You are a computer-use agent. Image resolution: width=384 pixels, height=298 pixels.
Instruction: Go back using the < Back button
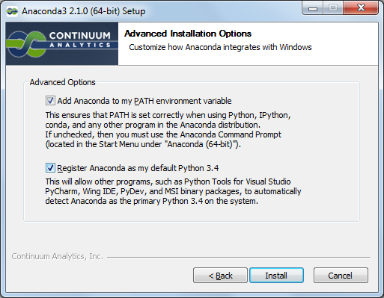tap(220, 276)
